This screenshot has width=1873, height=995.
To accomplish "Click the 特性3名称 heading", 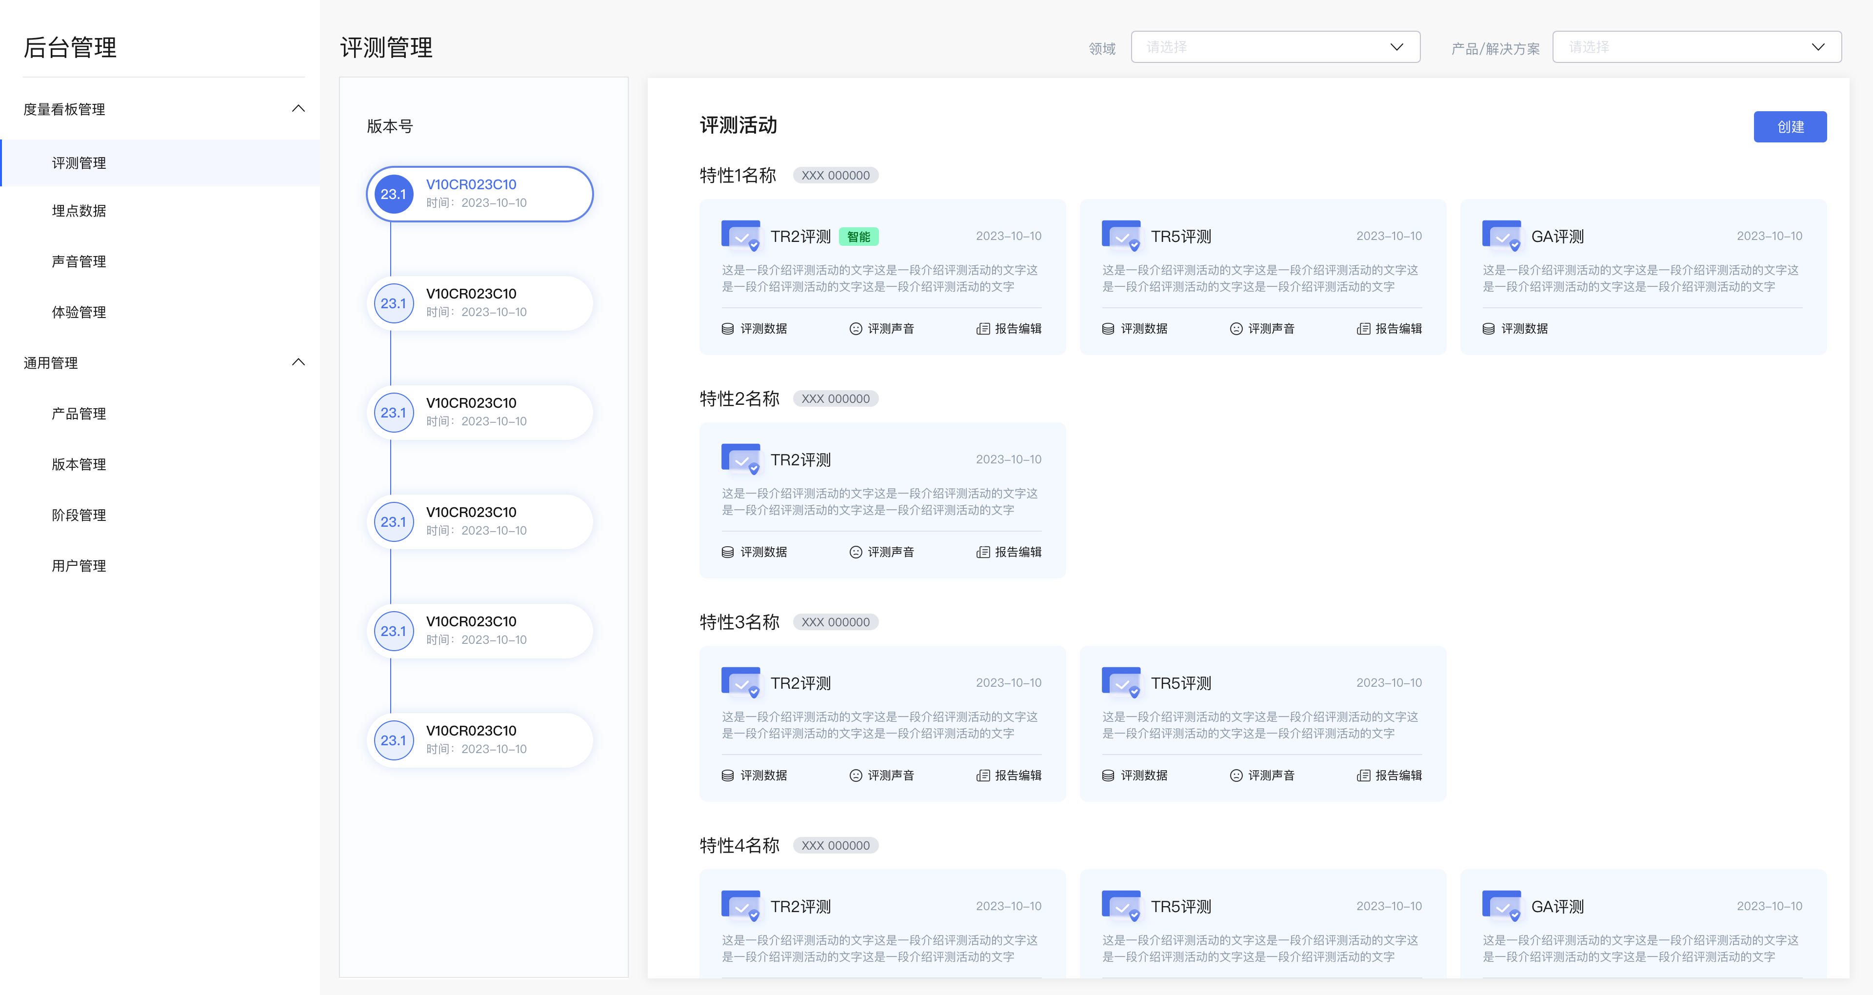I will point(739,622).
